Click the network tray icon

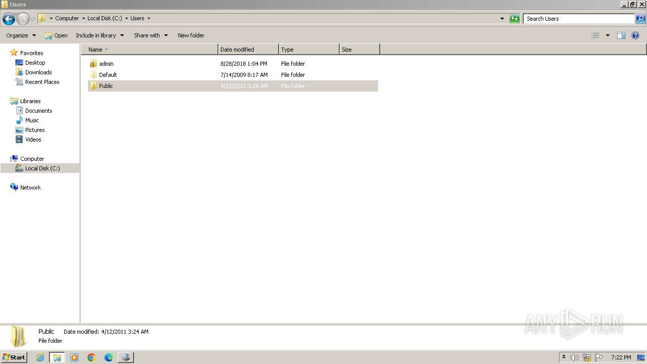[x=587, y=357]
